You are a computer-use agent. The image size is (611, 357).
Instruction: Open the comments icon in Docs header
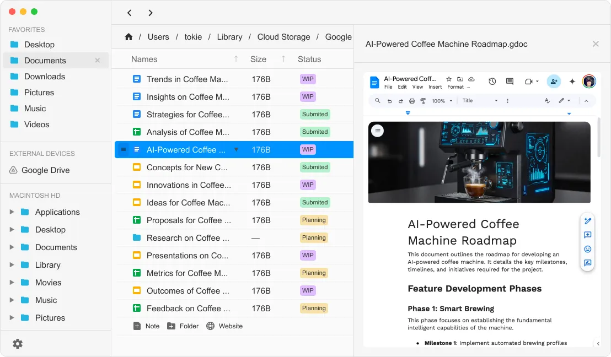click(x=510, y=82)
